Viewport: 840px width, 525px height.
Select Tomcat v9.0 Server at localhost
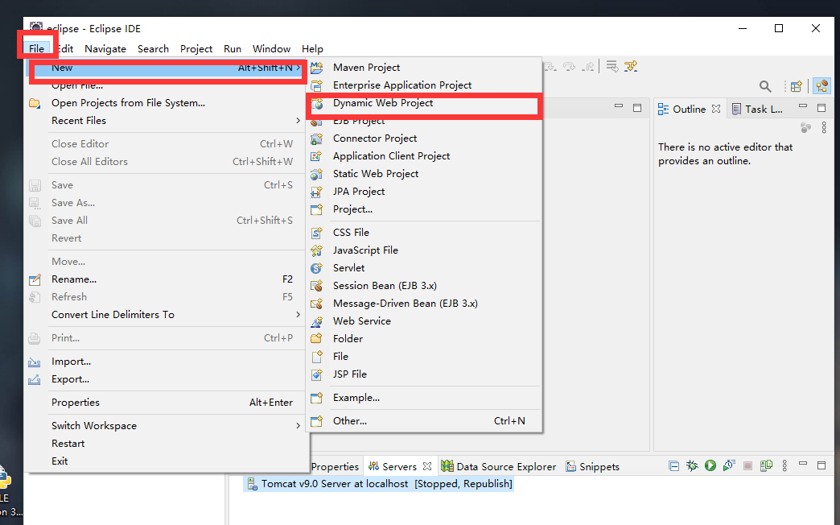[379, 484]
